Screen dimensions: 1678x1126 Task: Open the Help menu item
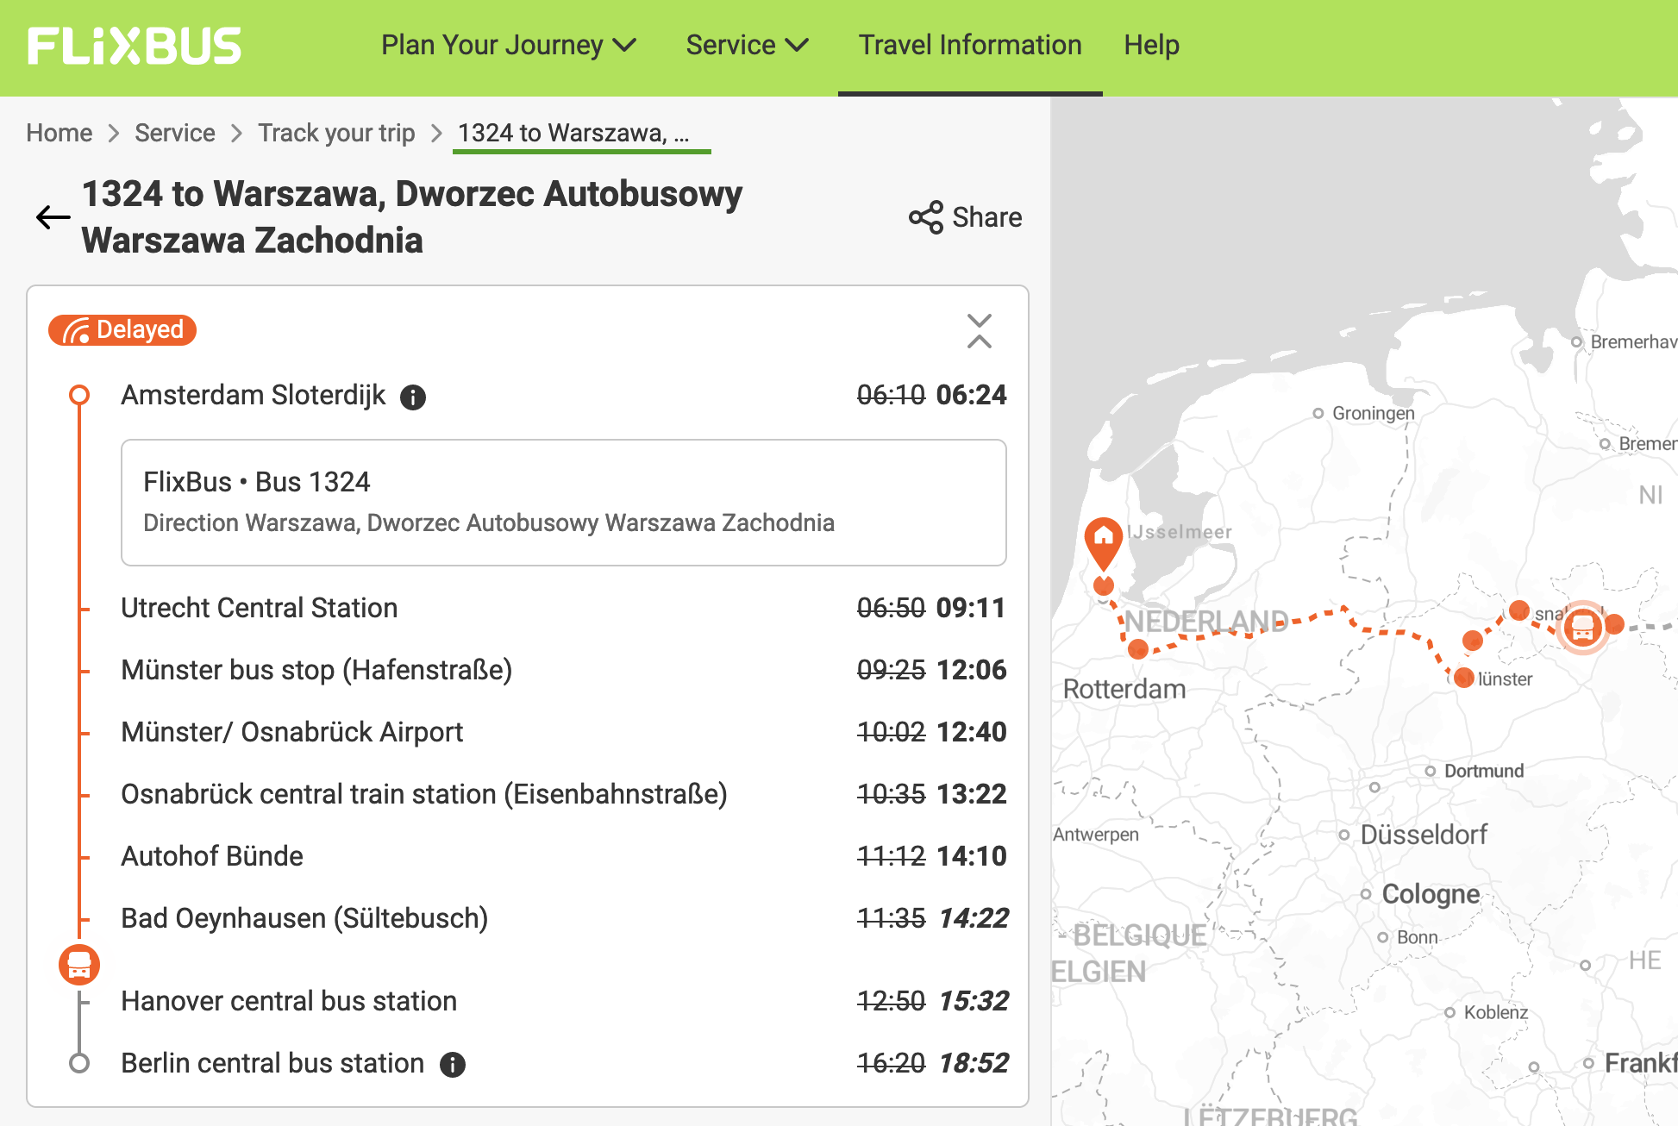click(x=1151, y=45)
